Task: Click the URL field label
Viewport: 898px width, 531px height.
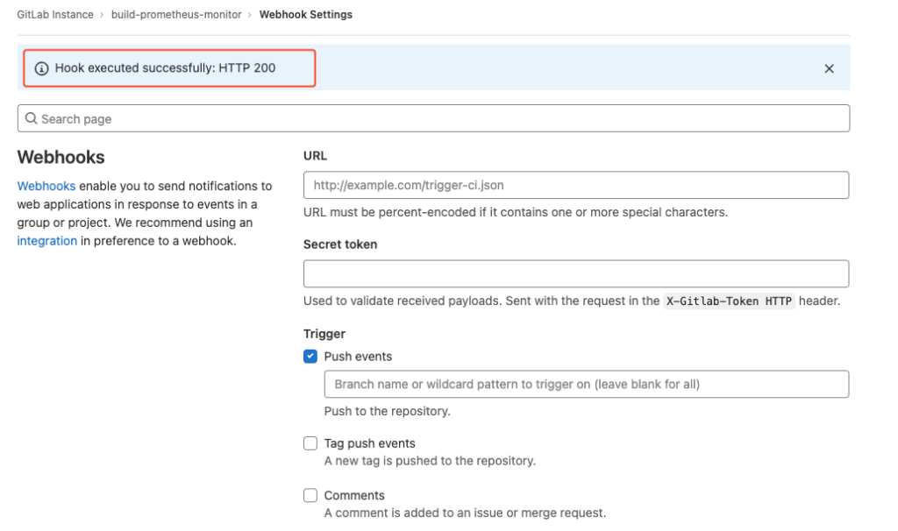Action: coord(315,156)
